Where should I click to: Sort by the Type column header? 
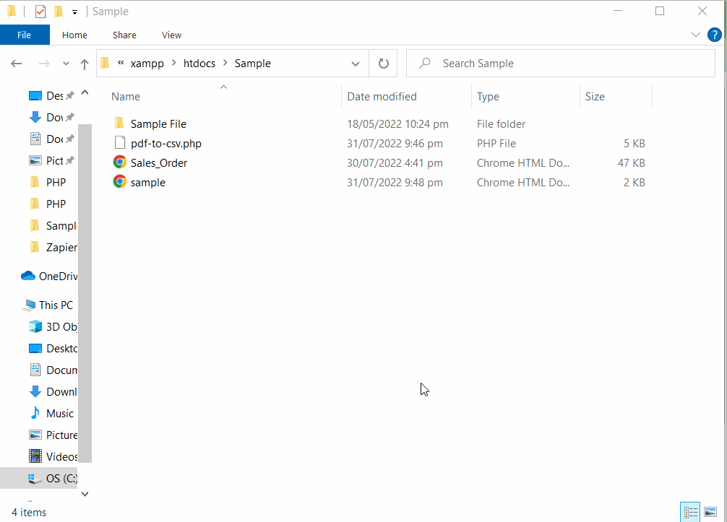pyautogui.click(x=488, y=96)
